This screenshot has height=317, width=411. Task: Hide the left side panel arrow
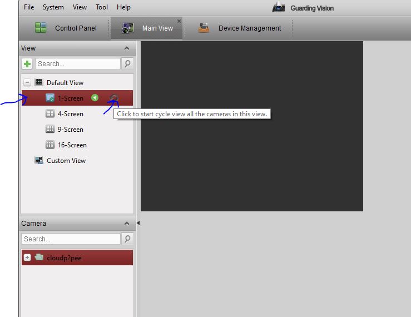138,223
